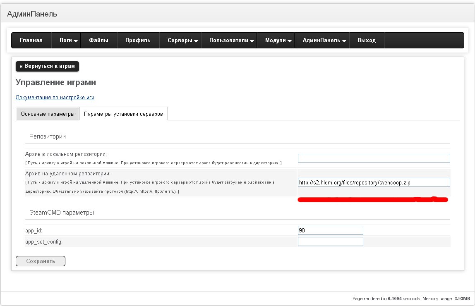The image size is (475, 306).
Task: Open the Модули dropdown menu
Action: point(276,41)
